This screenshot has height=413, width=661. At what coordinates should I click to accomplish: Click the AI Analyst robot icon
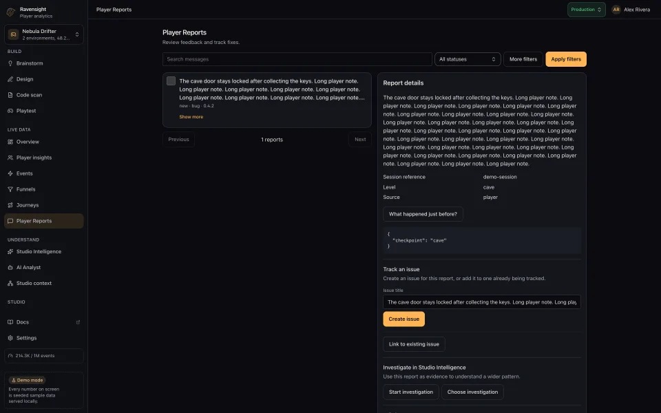pyautogui.click(x=10, y=268)
